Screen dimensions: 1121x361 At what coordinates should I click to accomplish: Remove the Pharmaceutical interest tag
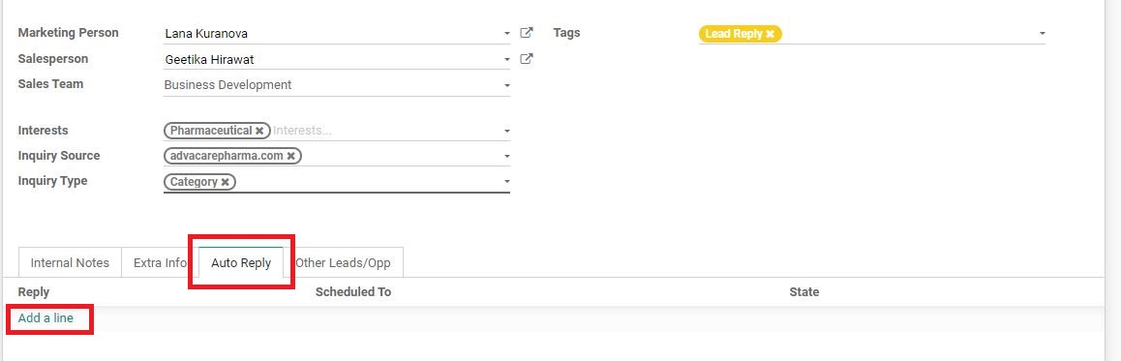(x=259, y=131)
